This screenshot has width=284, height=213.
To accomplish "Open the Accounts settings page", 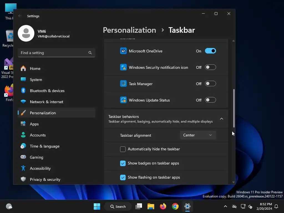I will 57,135.
